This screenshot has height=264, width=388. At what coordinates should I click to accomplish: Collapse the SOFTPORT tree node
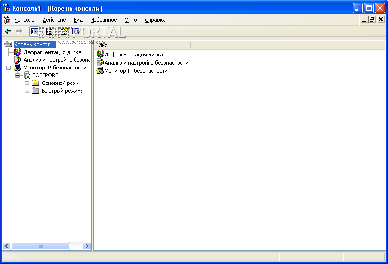[17, 75]
